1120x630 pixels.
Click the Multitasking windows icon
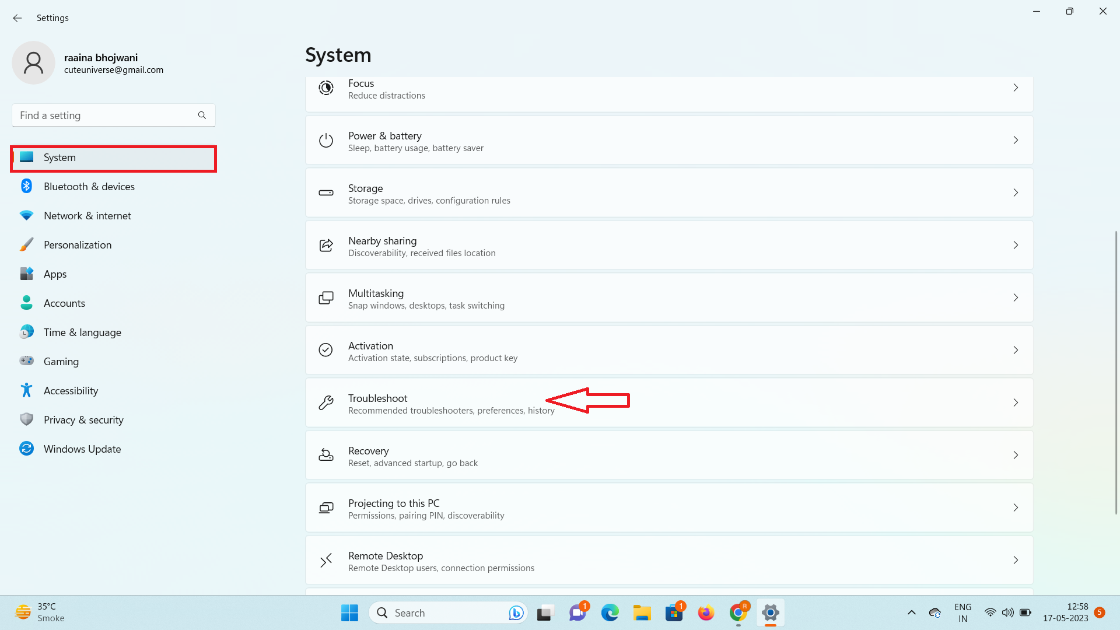[325, 298]
